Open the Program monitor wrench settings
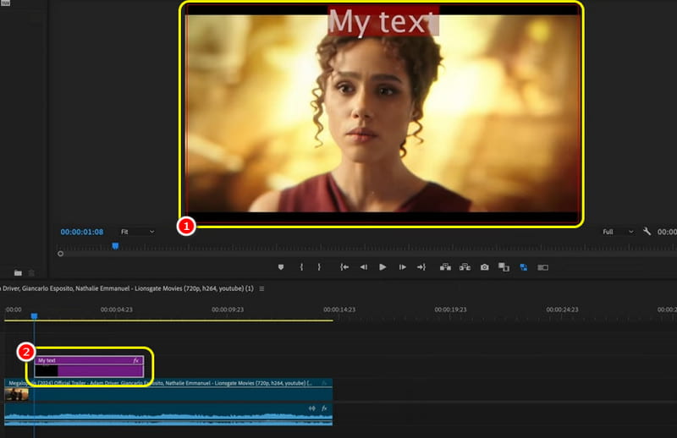The image size is (677, 438). (x=647, y=232)
